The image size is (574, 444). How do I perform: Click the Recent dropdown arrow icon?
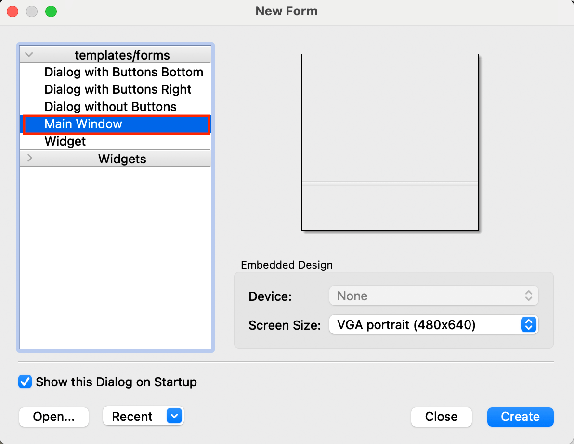[174, 416]
